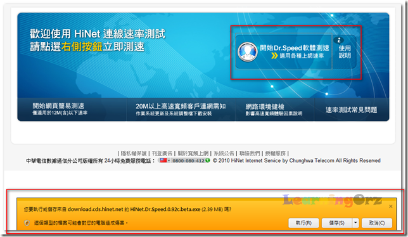408x237 pixels.
Task: Click the green phone call icon
Action: pos(207,160)
